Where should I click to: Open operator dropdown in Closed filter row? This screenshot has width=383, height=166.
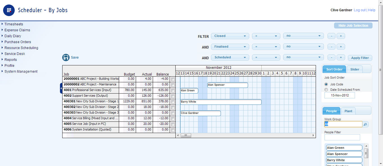pyautogui.click(x=266, y=36)
